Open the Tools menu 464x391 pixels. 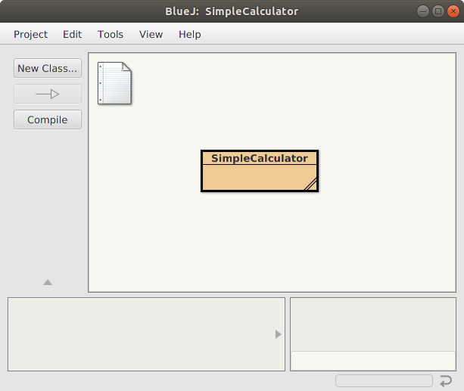(x=111, y=34)
